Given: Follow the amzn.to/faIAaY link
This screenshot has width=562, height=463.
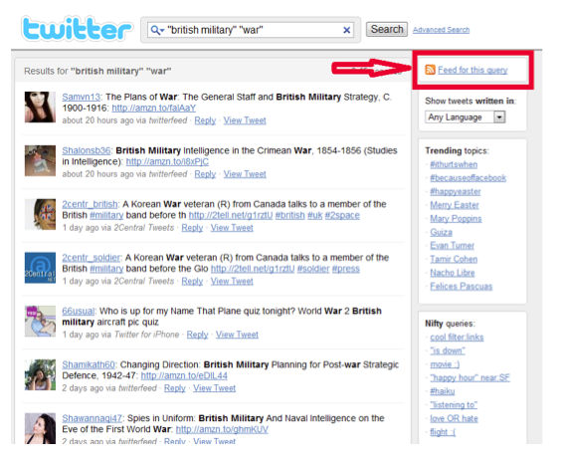Looking at the screenshot, I should pyautogui.click(x=154, y=108).
